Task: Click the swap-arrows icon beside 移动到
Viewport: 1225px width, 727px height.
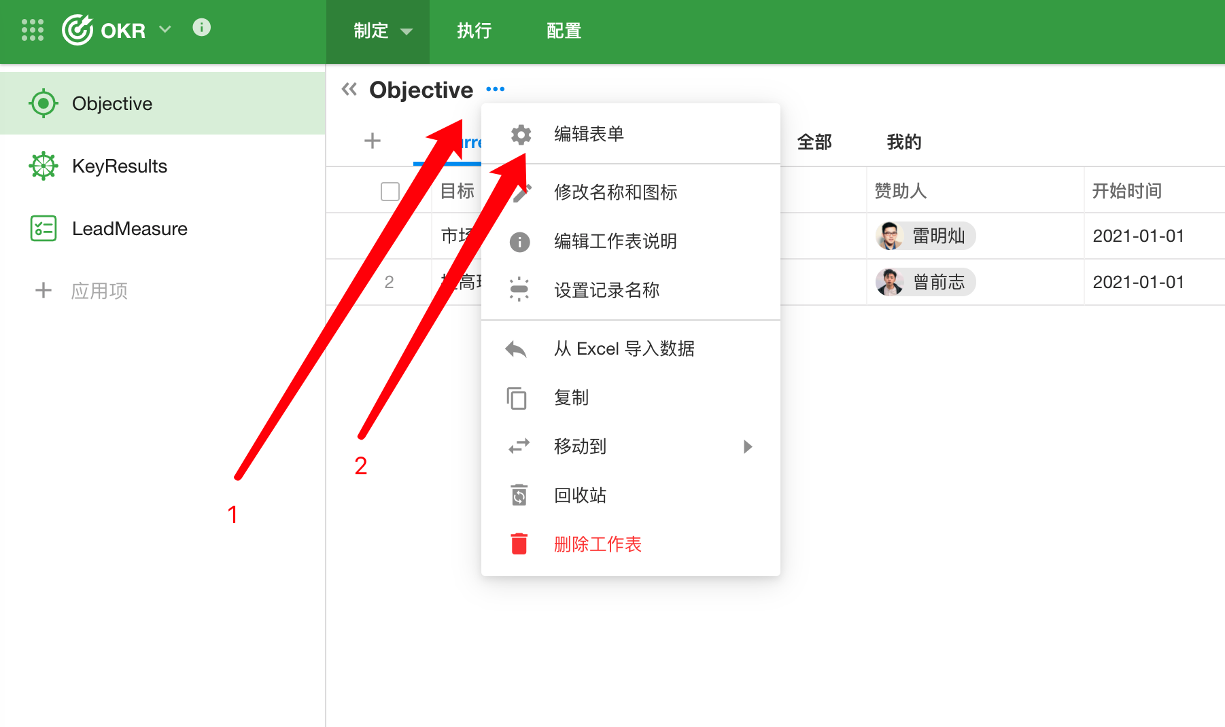Action: tap(519, 446)
